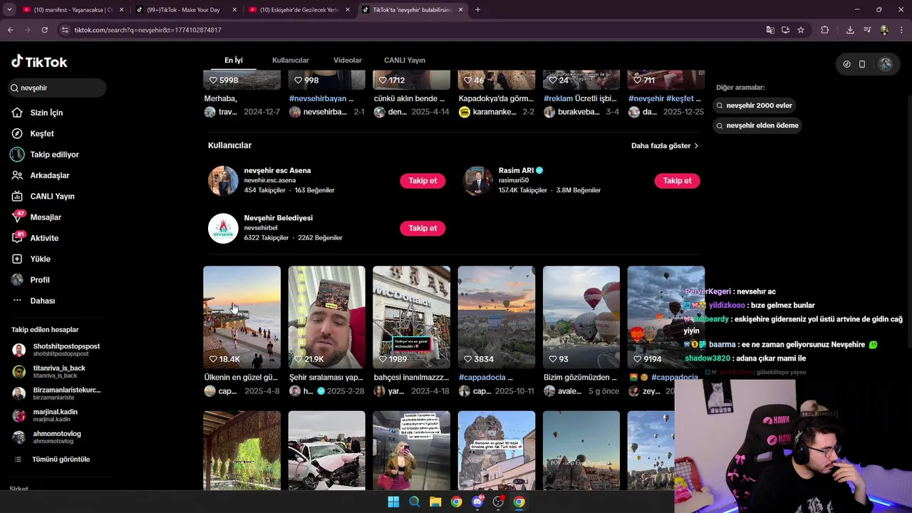This screenshot has width=912, height=513.
Task: Open File Explorer from taskbar
Action: point(435,502)
